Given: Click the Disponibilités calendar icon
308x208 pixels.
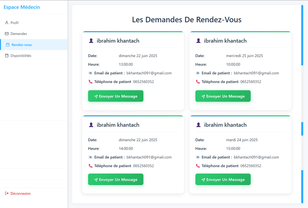Looking at the screenshot, I should [x=7, y=56].
